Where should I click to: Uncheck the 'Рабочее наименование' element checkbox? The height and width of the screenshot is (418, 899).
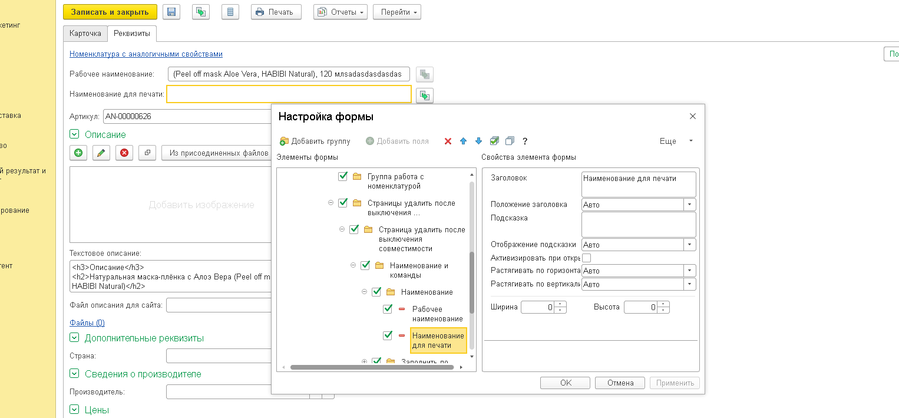coord(388,309)
